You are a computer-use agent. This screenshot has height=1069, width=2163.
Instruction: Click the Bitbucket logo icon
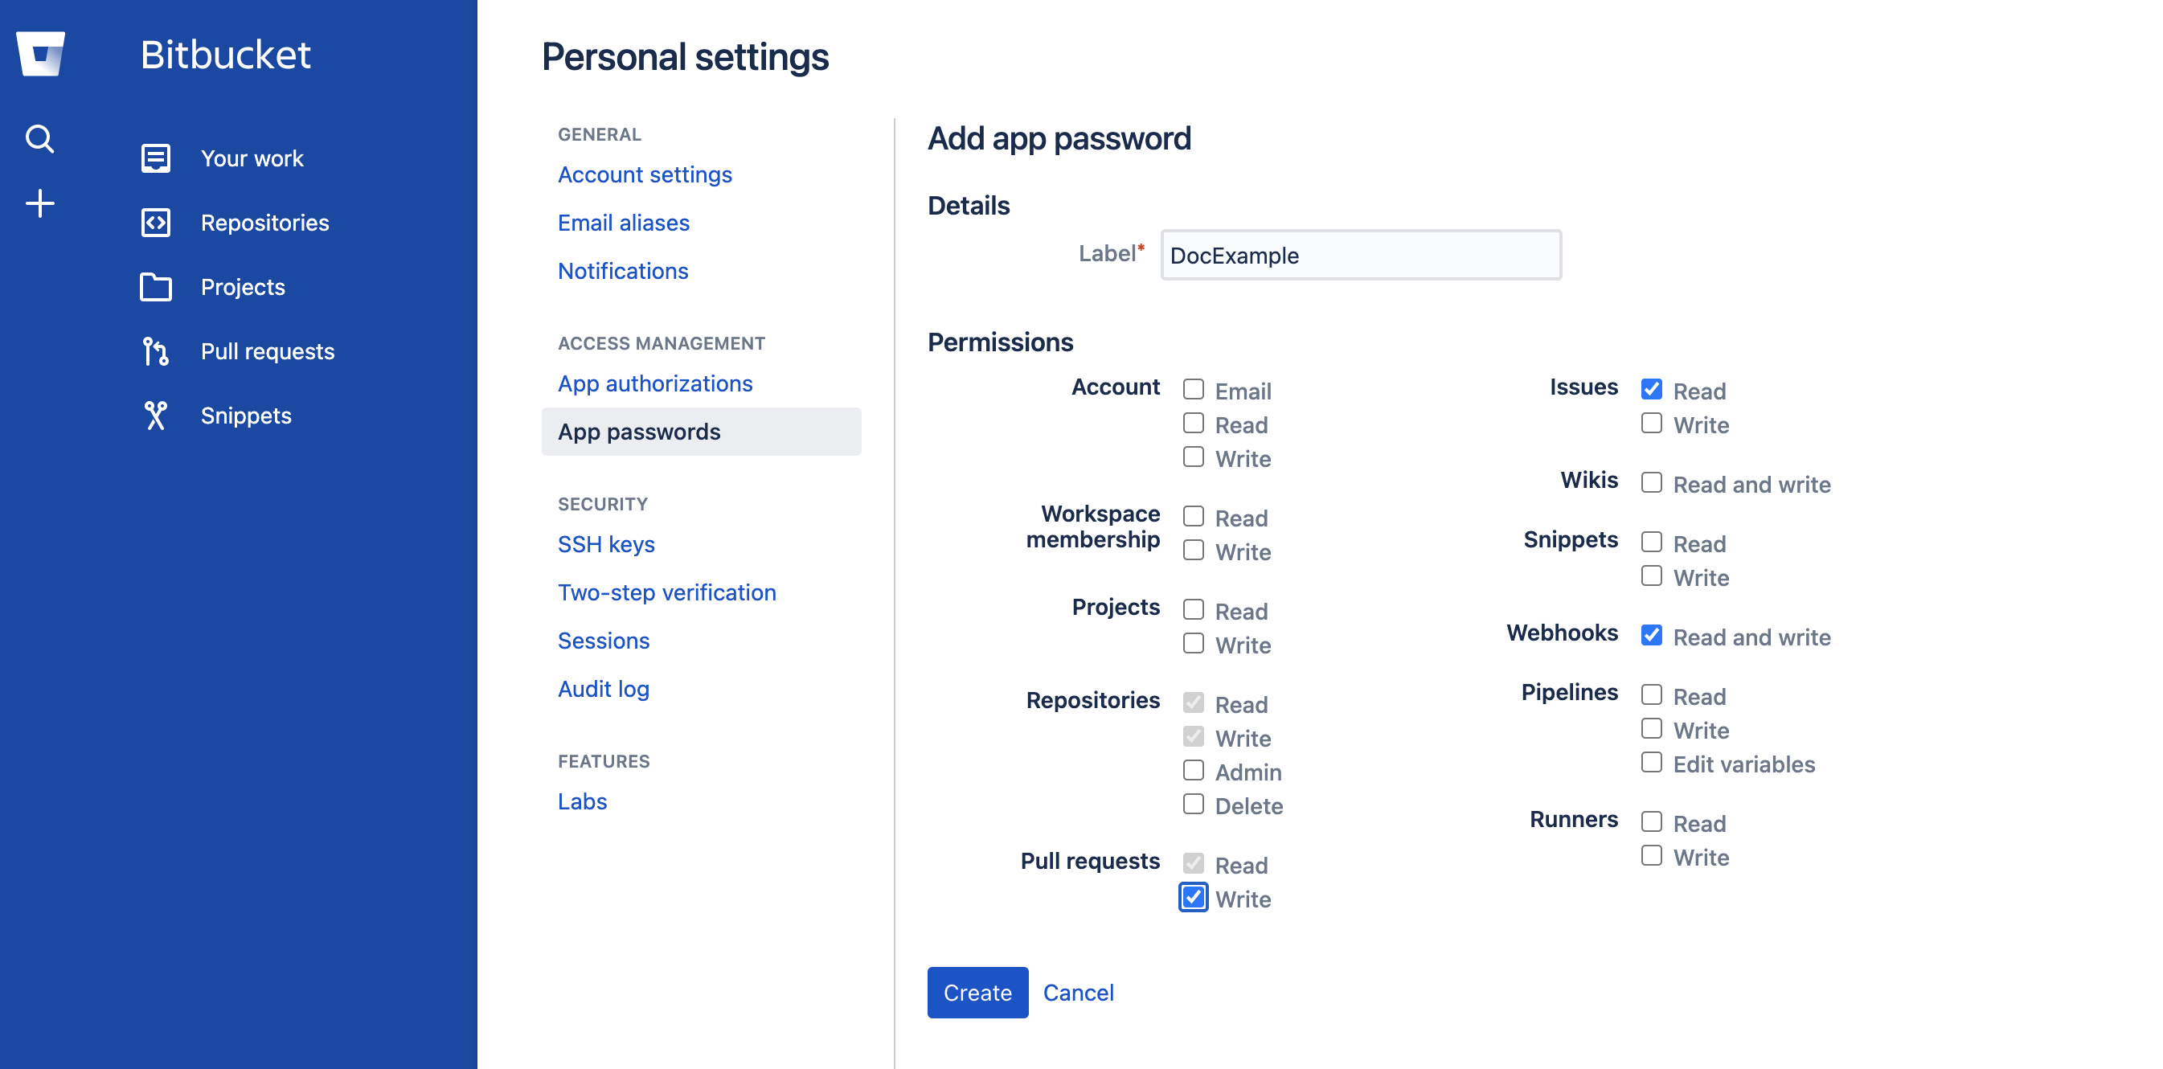pyautogui.click(x=40, y=55)
